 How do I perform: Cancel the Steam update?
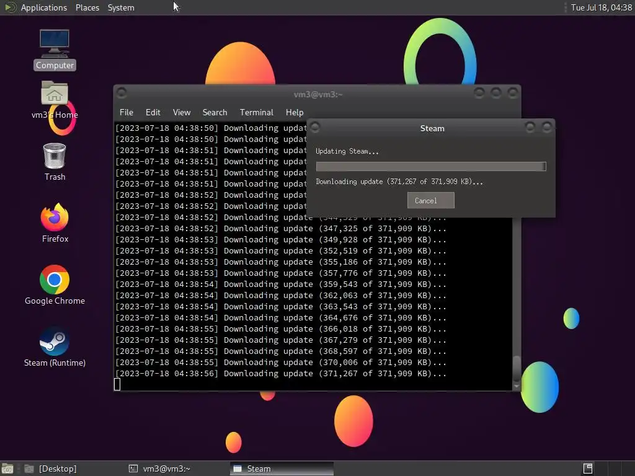(430, 200)
